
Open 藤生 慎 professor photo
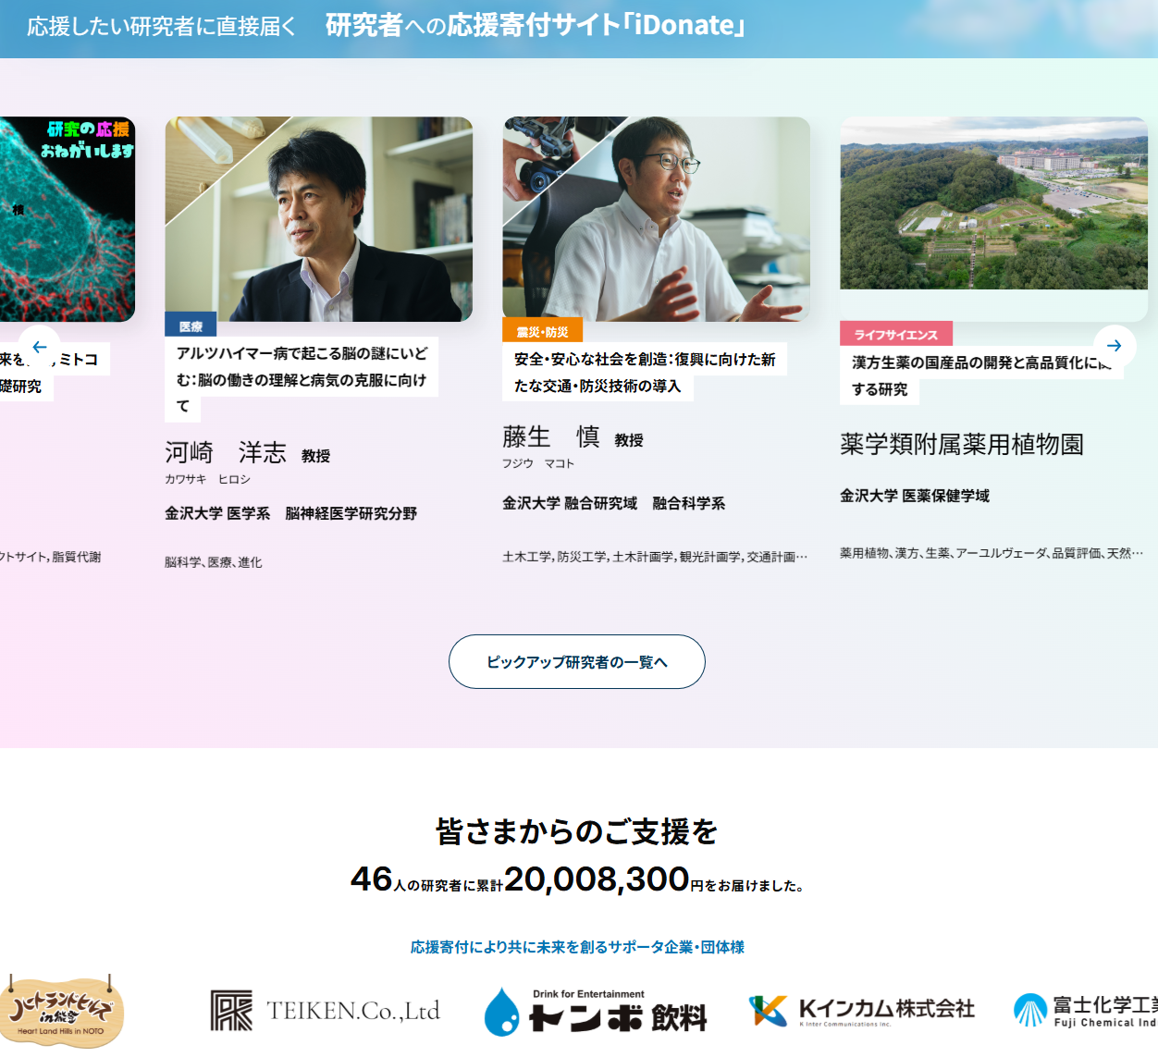tap(656, 219)
